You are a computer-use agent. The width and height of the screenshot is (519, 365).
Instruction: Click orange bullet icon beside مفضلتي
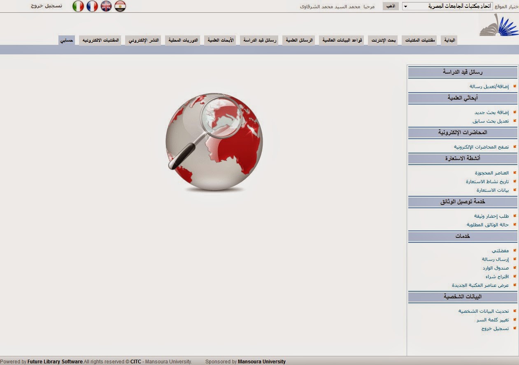(x=514, y=250)
